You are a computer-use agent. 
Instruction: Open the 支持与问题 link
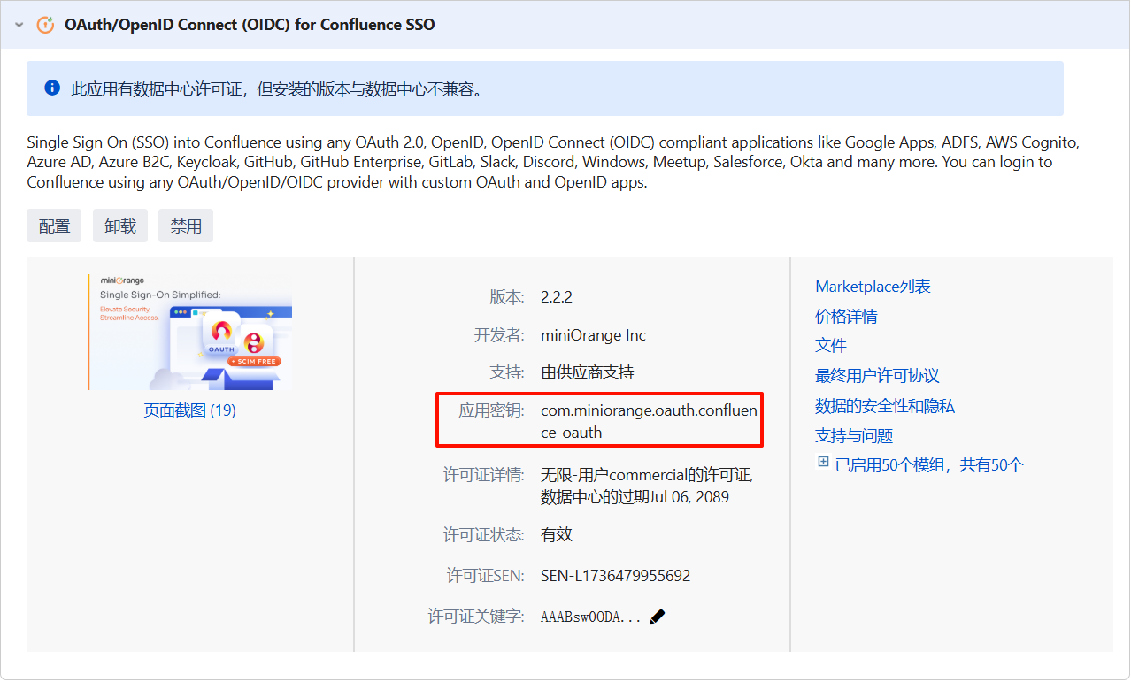pos(854,436)
